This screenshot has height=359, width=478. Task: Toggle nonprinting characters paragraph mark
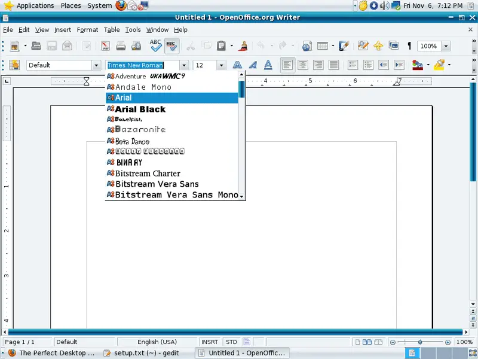click(409, 46)
